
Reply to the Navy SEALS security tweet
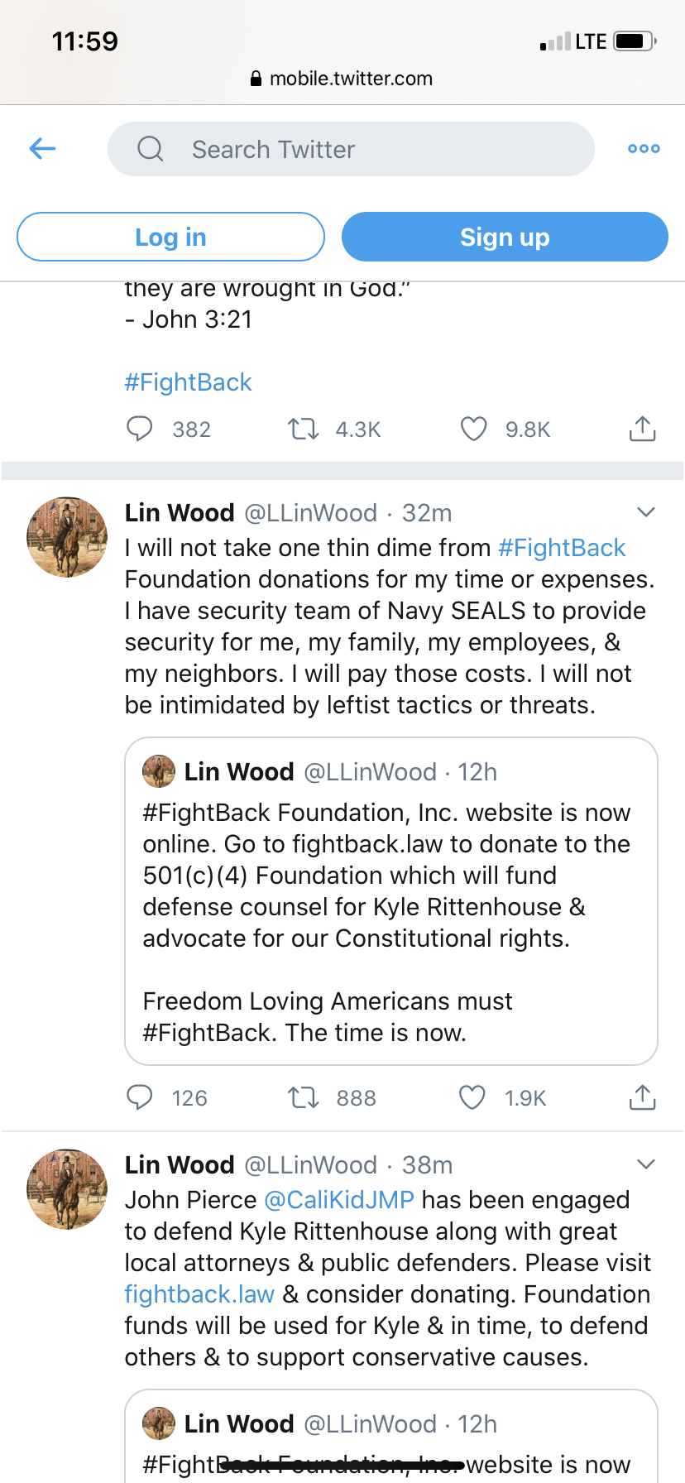(139, 1097)
